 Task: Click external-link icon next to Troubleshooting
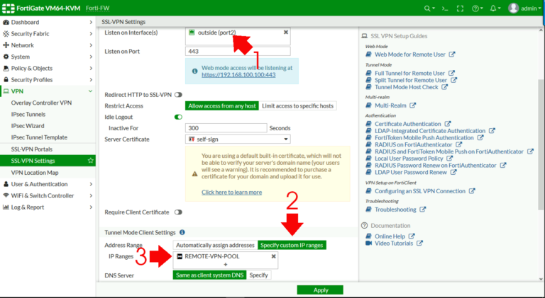423,210
